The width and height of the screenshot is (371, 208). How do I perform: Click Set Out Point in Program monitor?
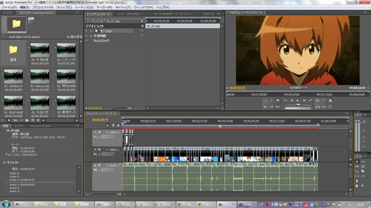272,101
